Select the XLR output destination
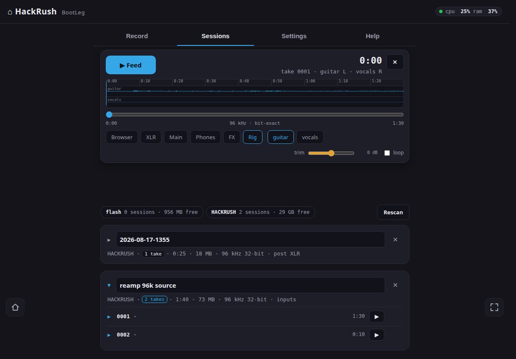Screen dimensions: 516x359 [151, 137]
